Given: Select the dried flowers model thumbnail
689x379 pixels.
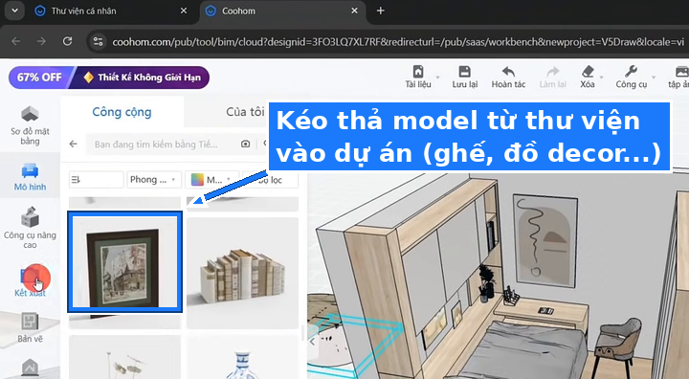Looking at the screenshot, I should coord(124,357).
